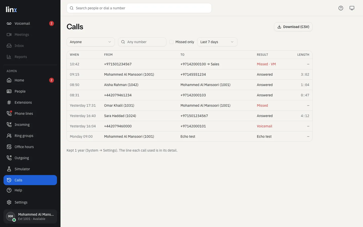Open the Voicemail result for +442079460000
The image size is (363, 227).
(264, 126)
